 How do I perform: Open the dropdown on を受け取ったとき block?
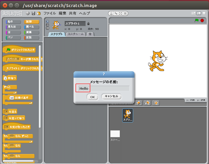click(7, 127)
